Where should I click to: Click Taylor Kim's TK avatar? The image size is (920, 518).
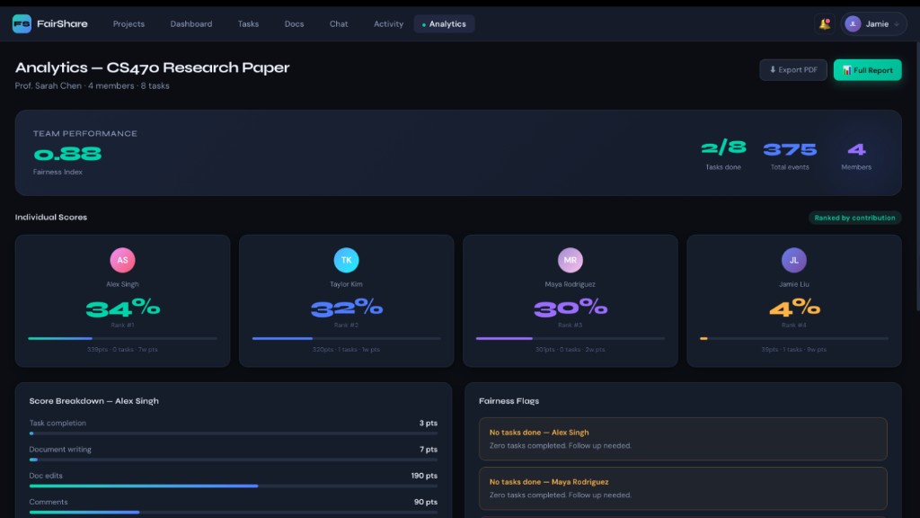tap(346, 260)
